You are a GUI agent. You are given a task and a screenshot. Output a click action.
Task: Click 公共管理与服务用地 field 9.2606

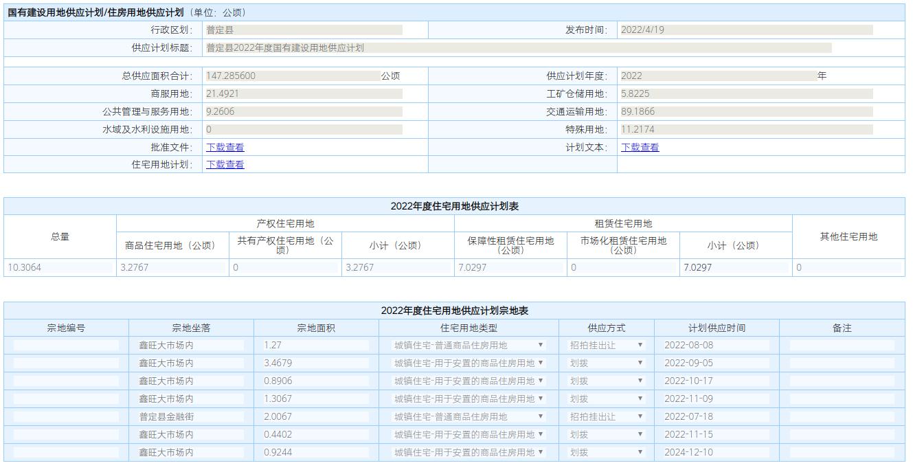[304, 111]
